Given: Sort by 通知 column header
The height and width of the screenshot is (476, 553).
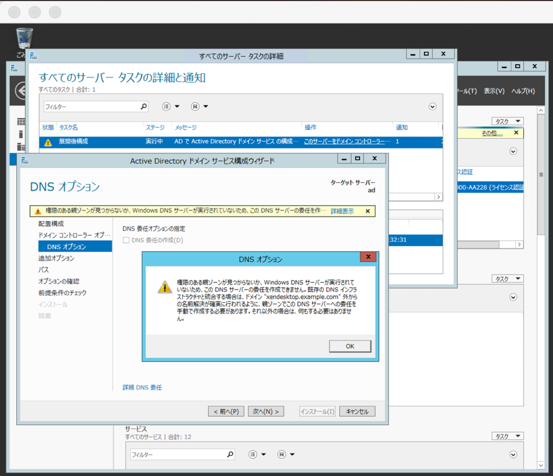Looking at the screenshot, I should (402, 127).
